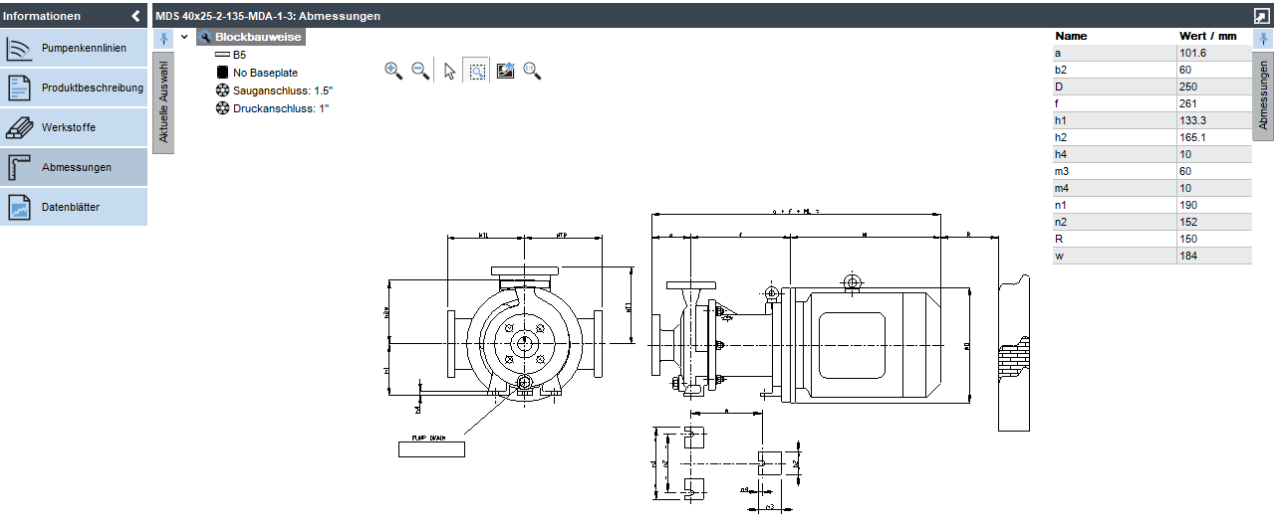Click the export image icon
The image size is (1276, 530).
coord(505,71)
